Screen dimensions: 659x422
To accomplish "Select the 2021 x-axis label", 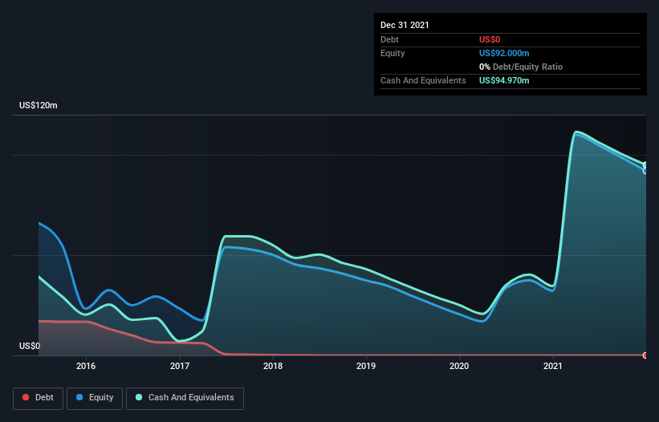I will point(553,366).
